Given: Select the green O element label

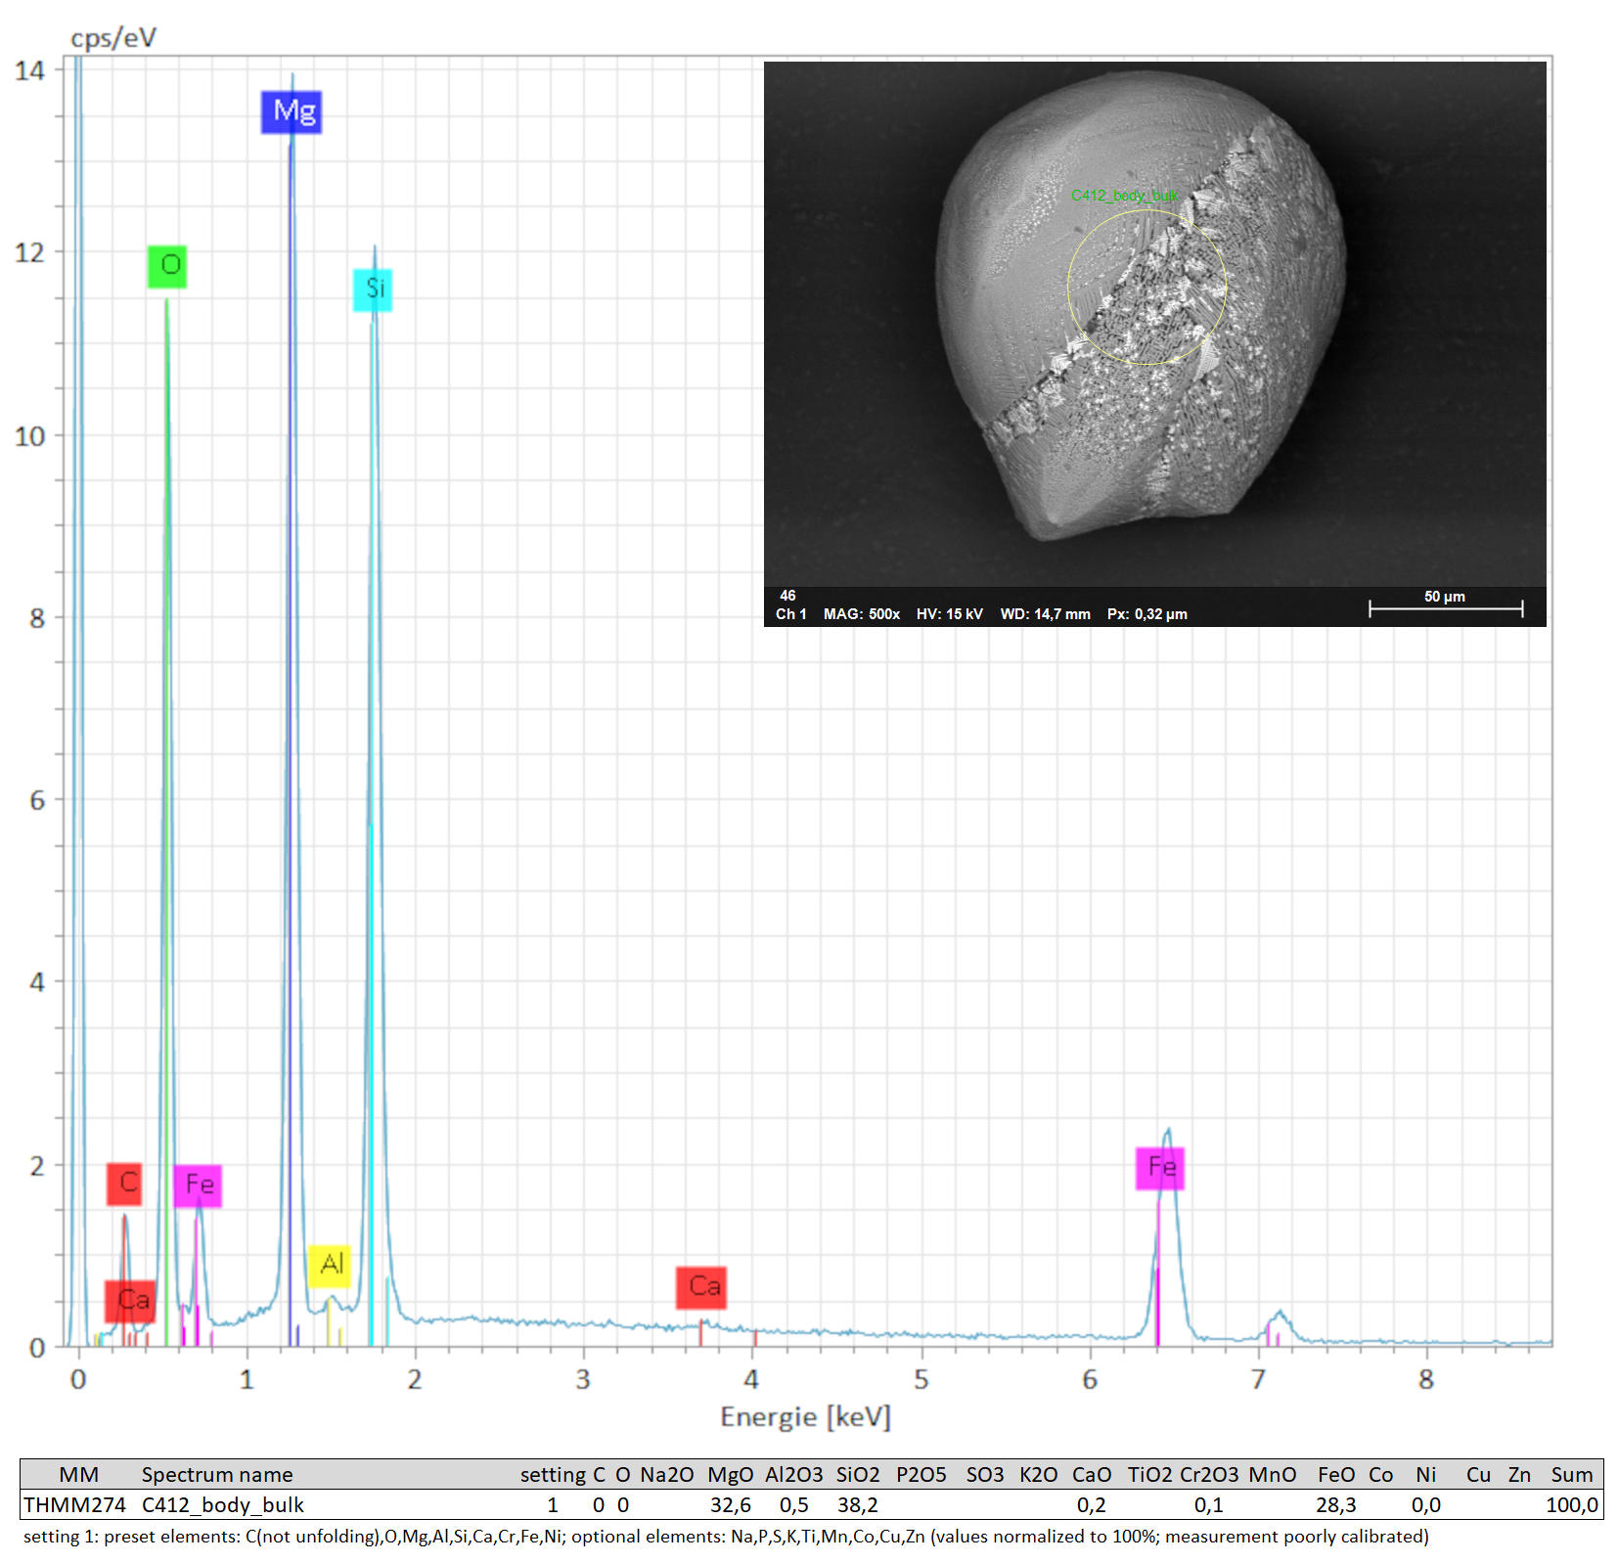Looking at the screenshot, I should click(x=167, y=266).
